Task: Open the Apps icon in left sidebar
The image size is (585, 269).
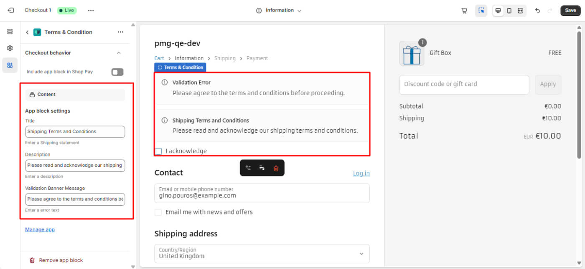Action: [10, 65]
